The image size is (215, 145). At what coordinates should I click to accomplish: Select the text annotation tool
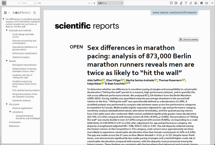click(186, 3)
